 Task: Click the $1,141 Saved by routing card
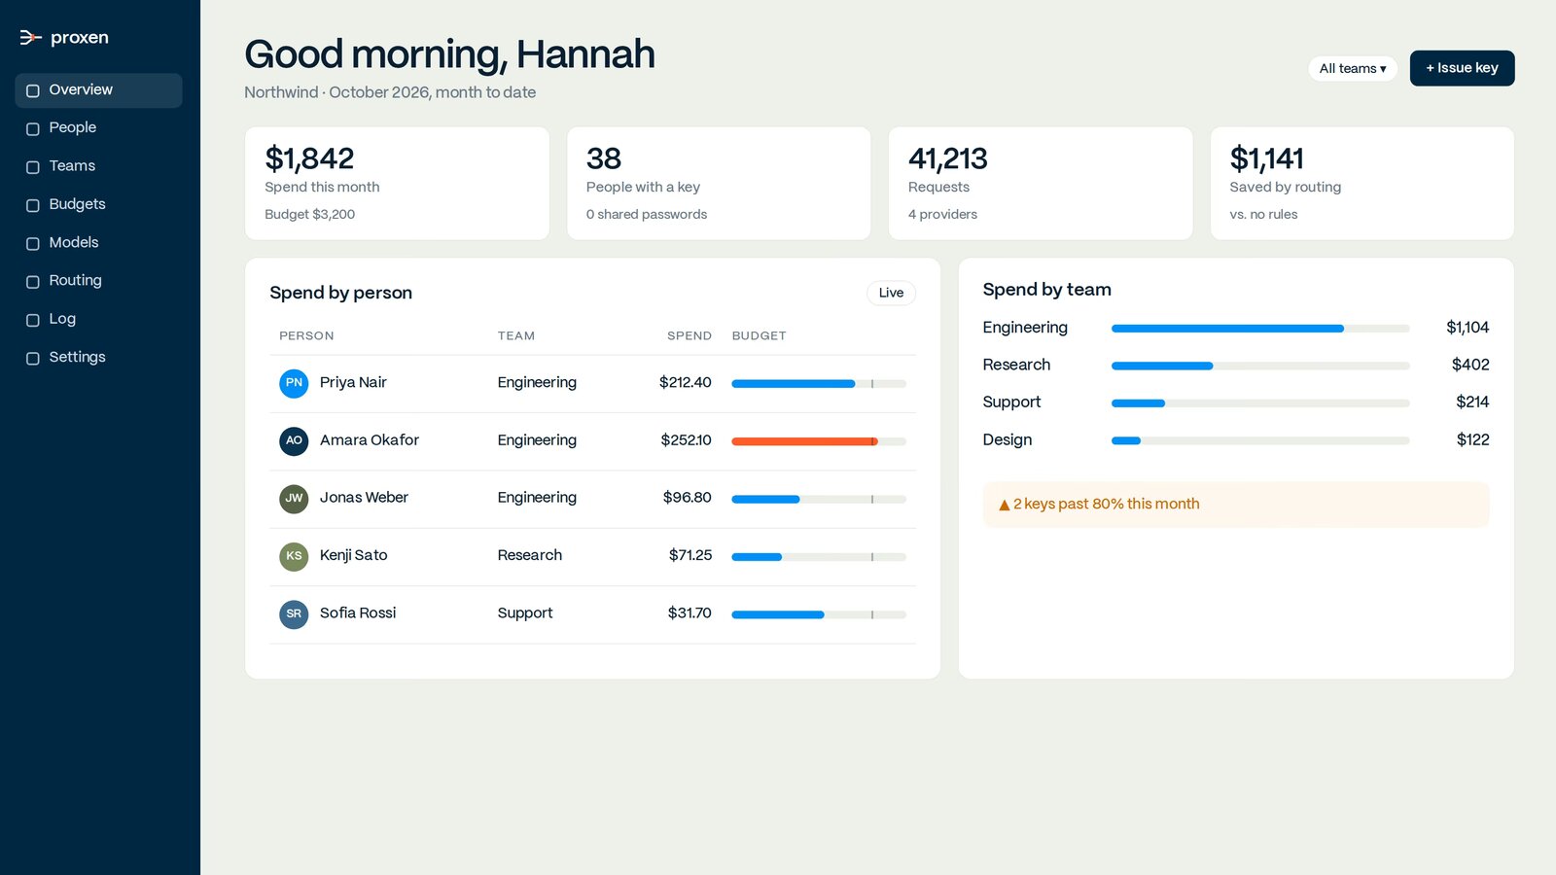point(1361,184)
